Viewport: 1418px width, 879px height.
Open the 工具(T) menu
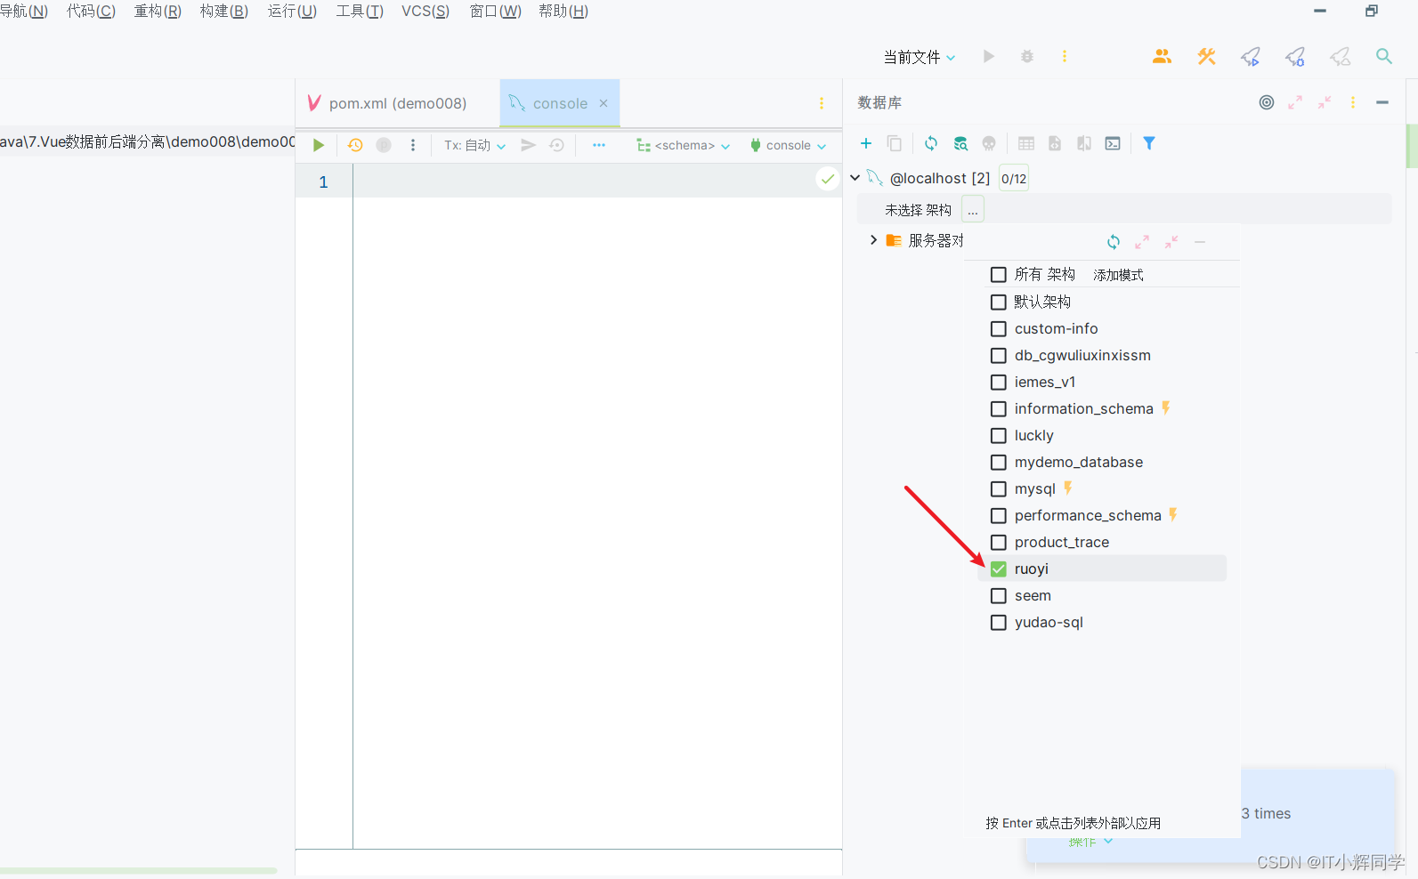pyautogui.click(x=360, y=11)
